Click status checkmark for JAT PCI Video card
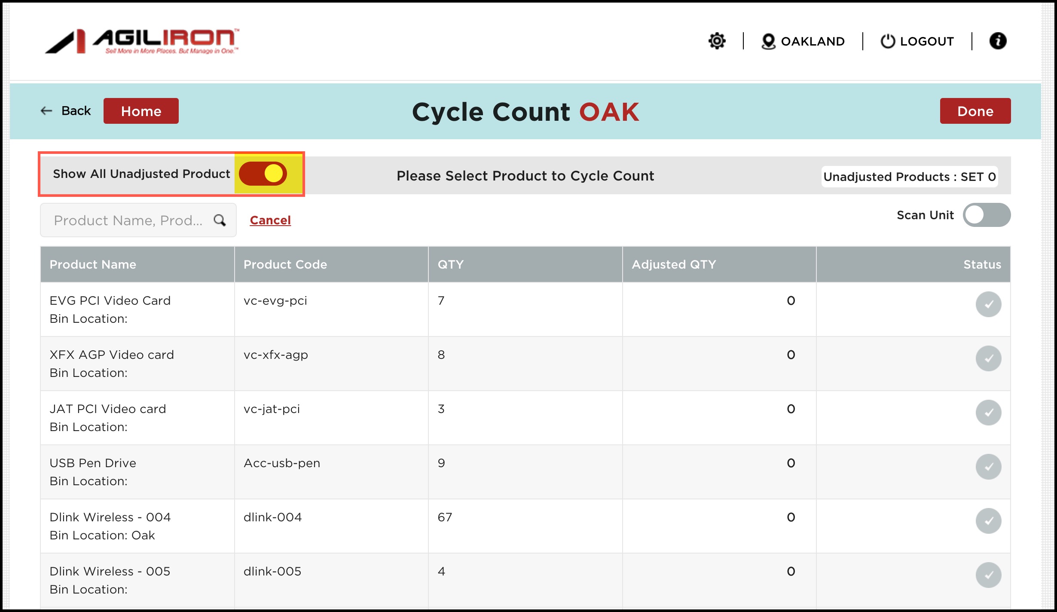1057x612 pixels. pos(988,413)
